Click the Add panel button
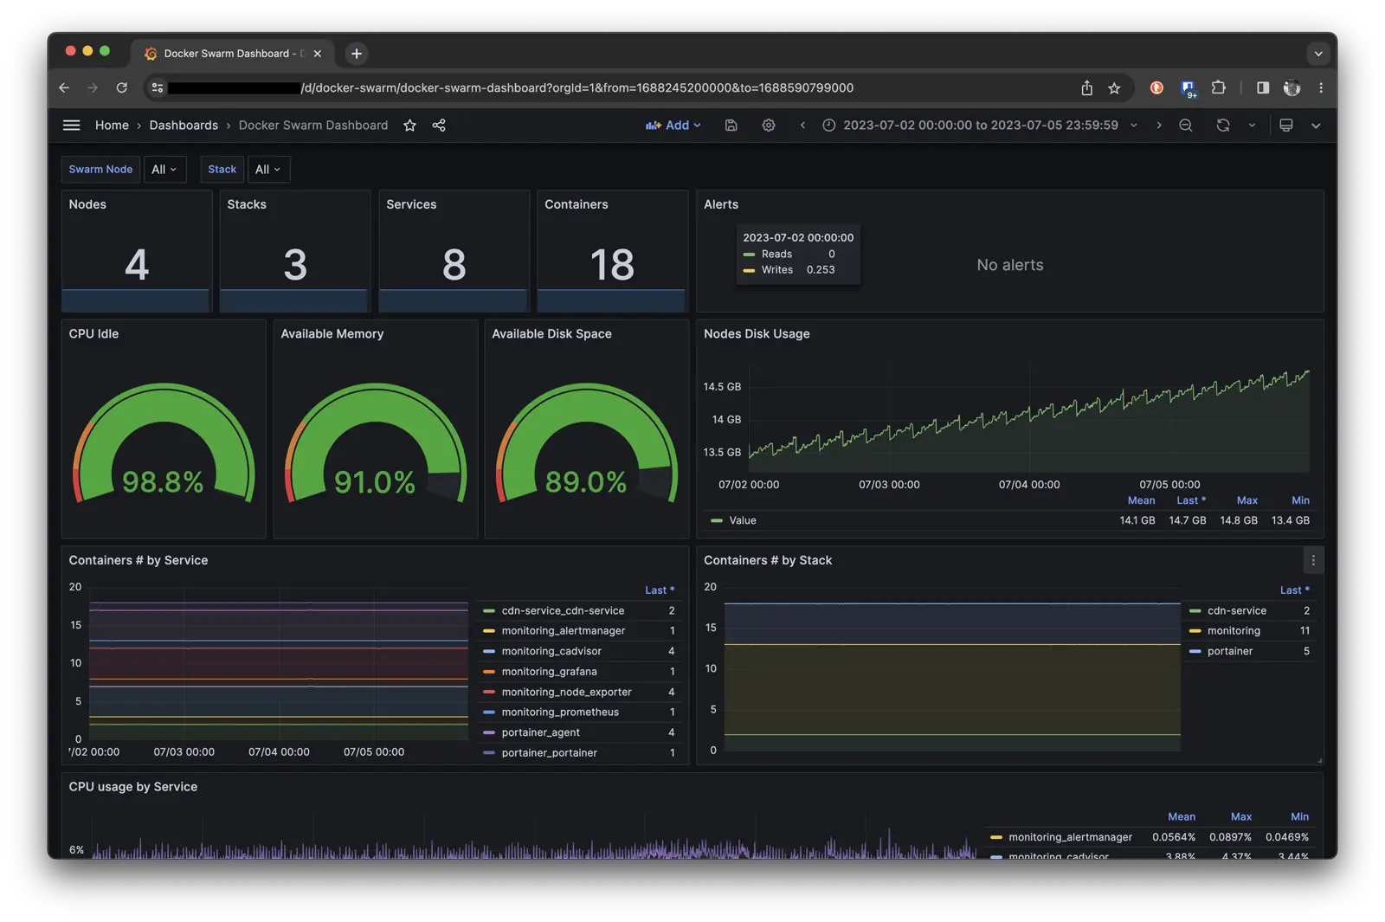 click(x=673, y=126)
